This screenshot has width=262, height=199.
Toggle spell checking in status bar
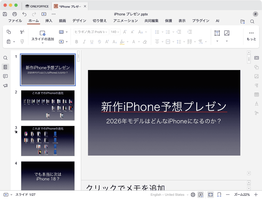(200, 195)
